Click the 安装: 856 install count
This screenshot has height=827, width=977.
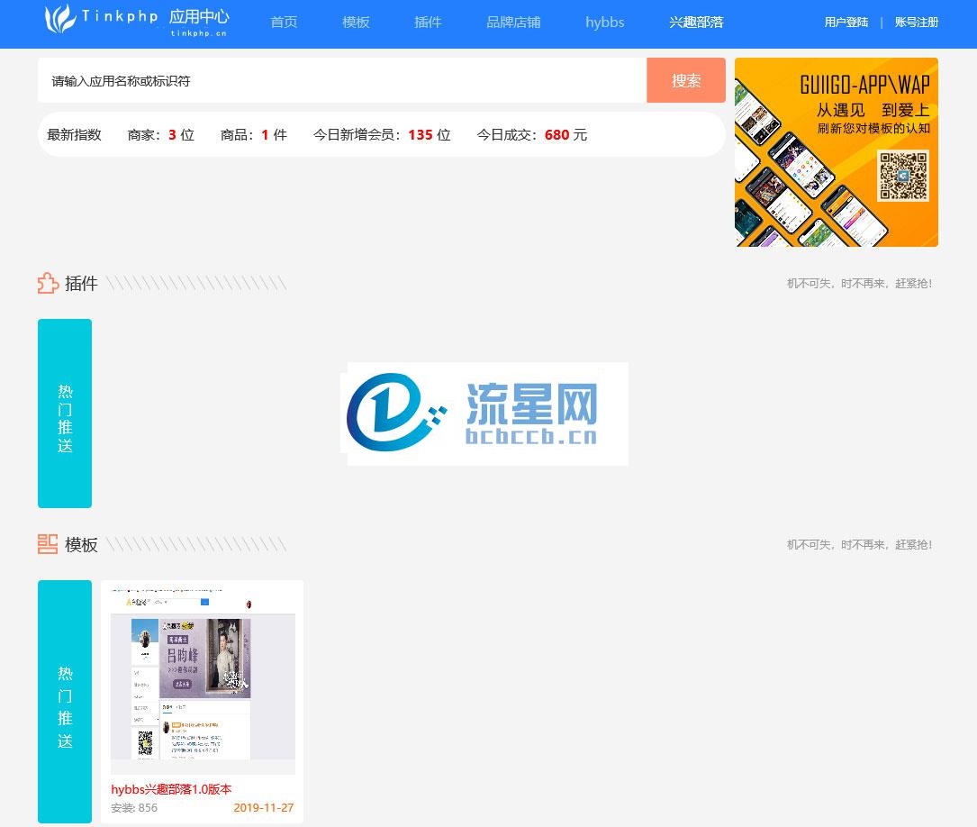tap(134, 808)
